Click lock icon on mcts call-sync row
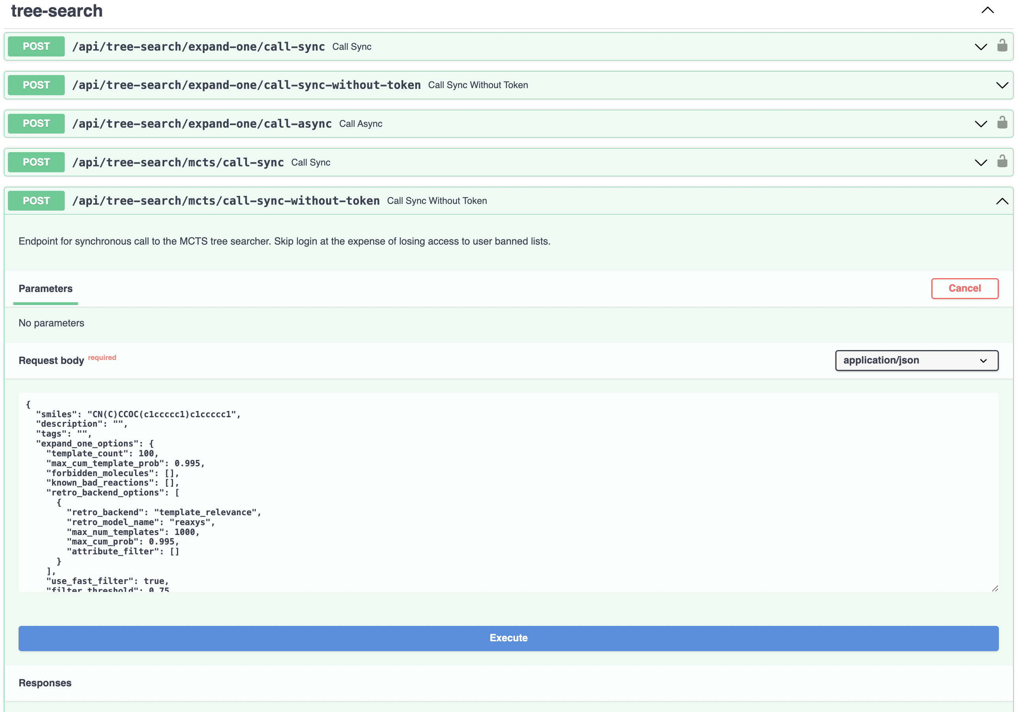The width and height of the screenshot is (1019, 712). [x=1002, y=162]
